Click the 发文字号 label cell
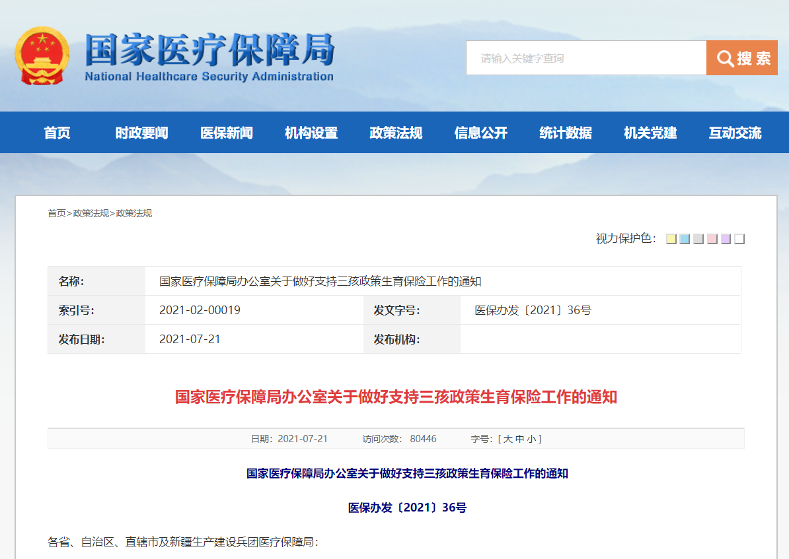 pyautogui.click(x=412, y=310)
